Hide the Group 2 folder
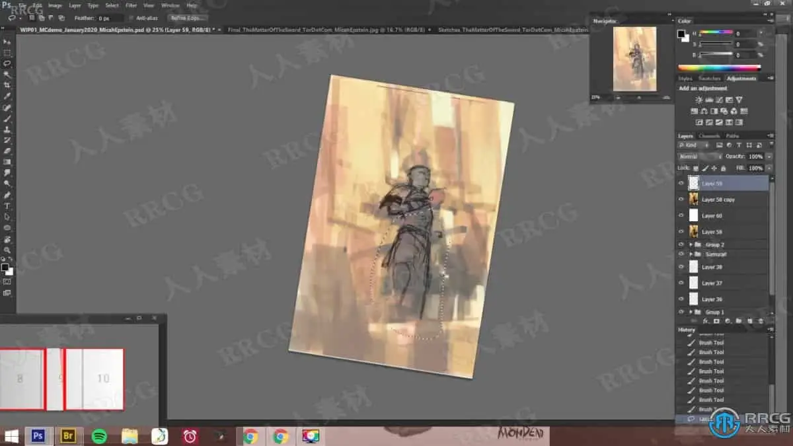 click(x=681, y=244)
